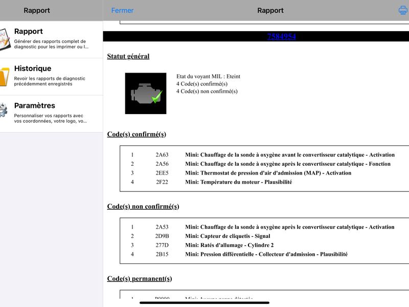The image size is (409, 307).
Task: Select fault code 2EE5
Action: click(162, 173)
